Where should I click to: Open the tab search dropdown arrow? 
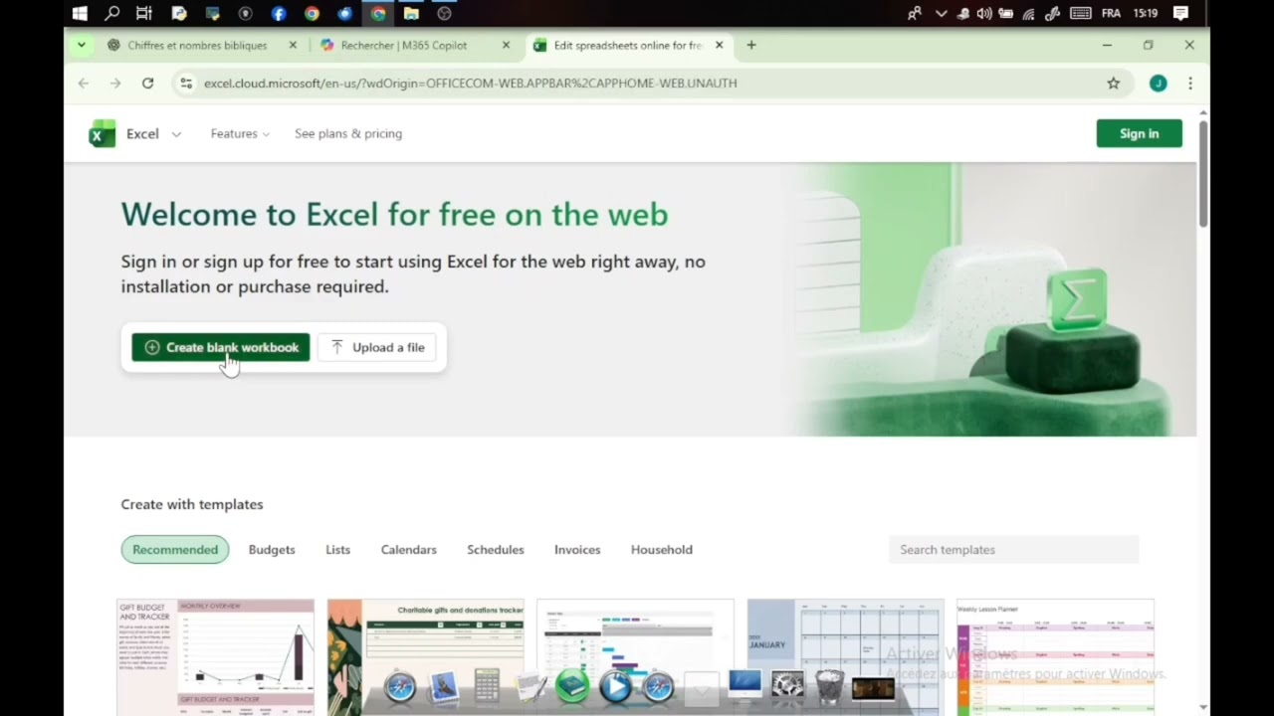click(82, 45)
